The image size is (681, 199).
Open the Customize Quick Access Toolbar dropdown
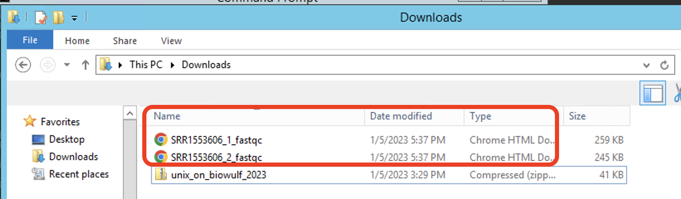74,18
